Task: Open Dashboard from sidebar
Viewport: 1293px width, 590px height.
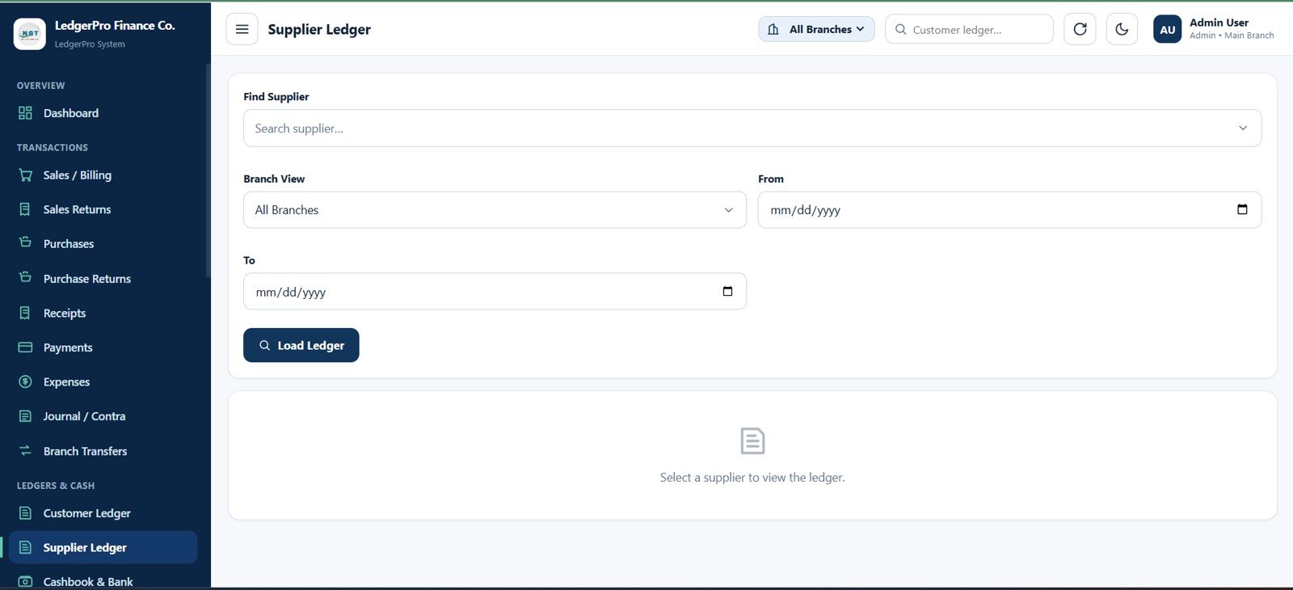Action: tap(103, 113)
